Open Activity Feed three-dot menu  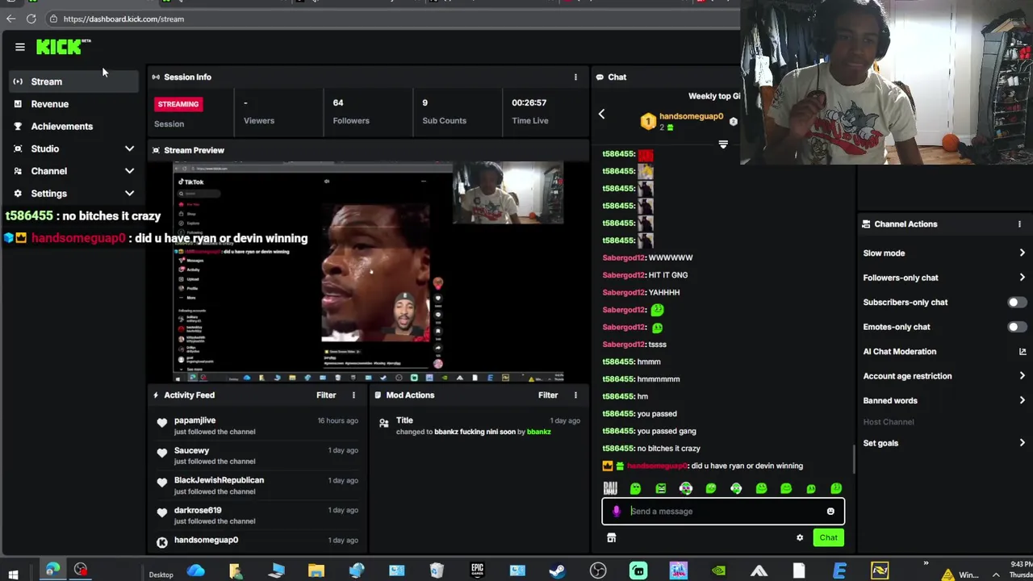(x=353, y=395)
